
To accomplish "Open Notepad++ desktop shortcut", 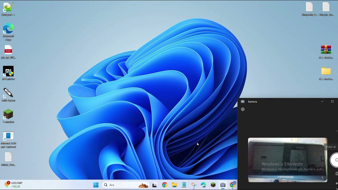I will (x=8, y=9).
